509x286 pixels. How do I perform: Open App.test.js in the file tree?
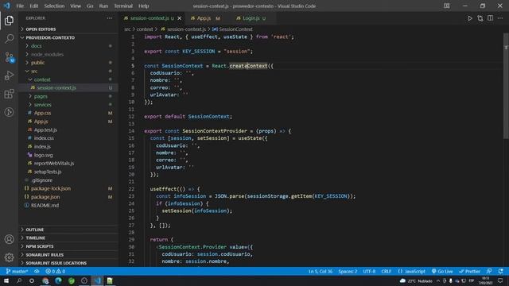[68, 129]
